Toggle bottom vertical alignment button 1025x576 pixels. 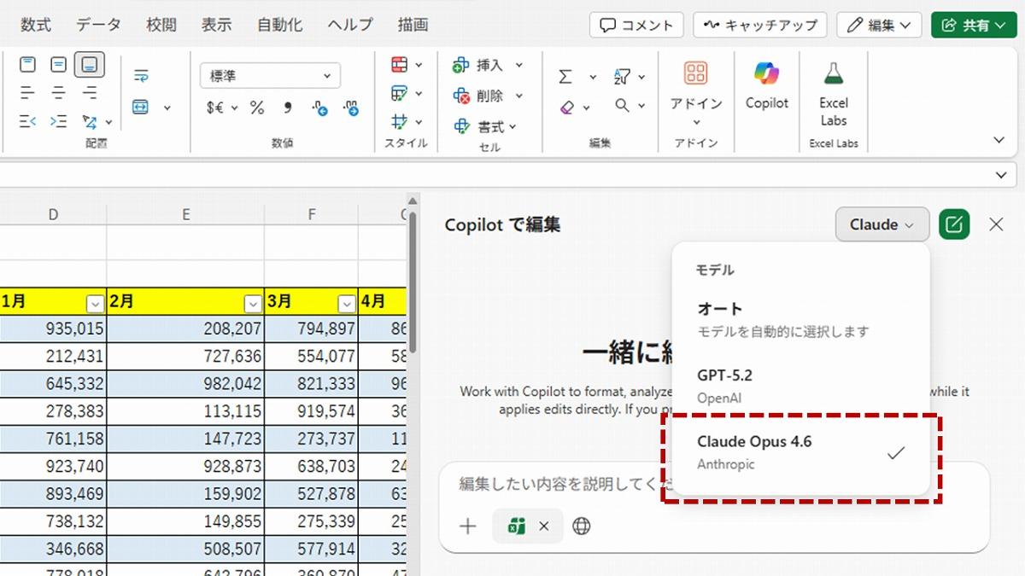[x=90, y=64]
